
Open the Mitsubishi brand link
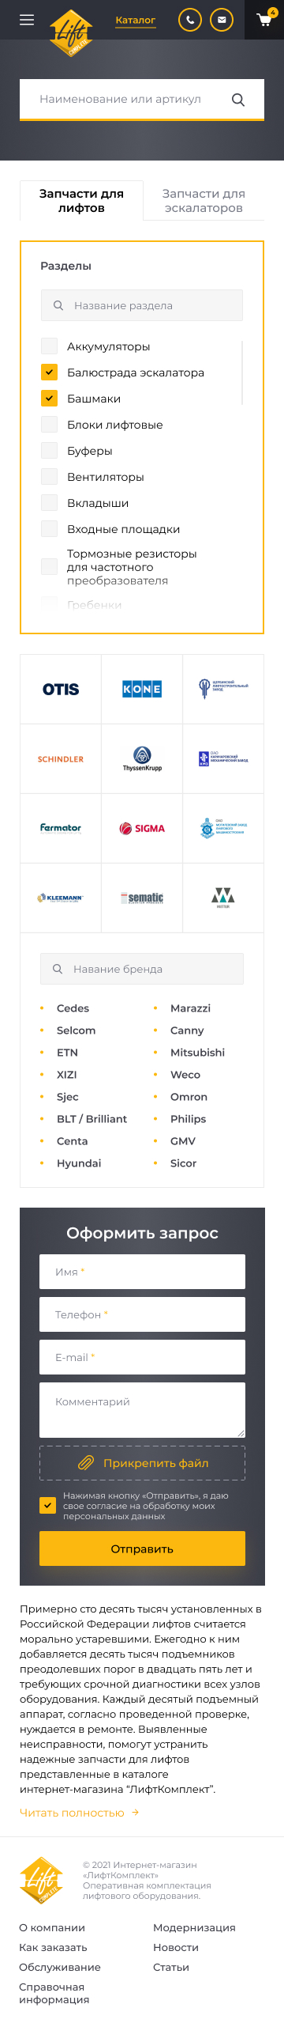197,1052
